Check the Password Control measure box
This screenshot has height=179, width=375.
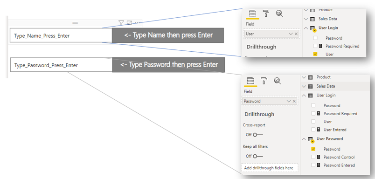(x=313, y=157)
